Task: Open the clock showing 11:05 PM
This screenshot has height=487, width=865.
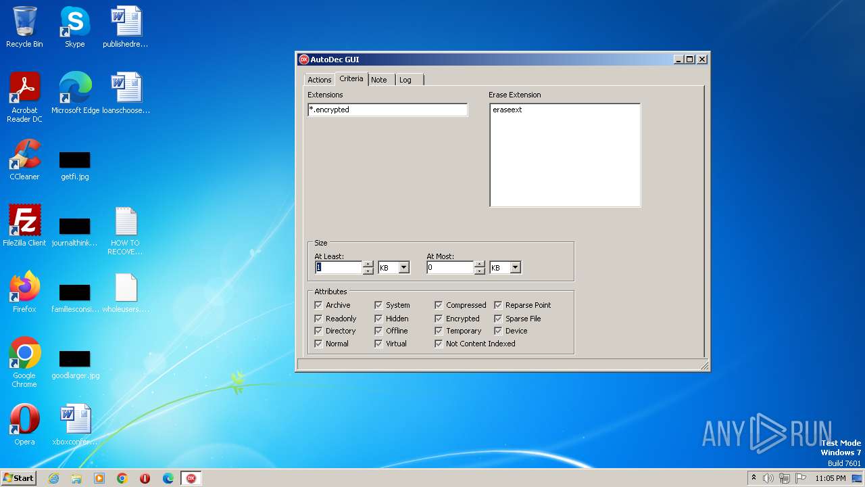Action: point(830,478)
